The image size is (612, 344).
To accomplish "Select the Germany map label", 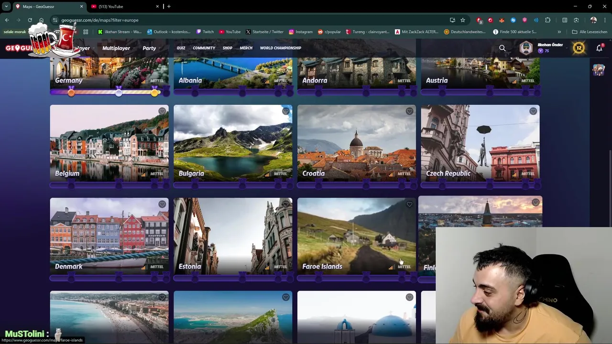I will pos(69,80).
